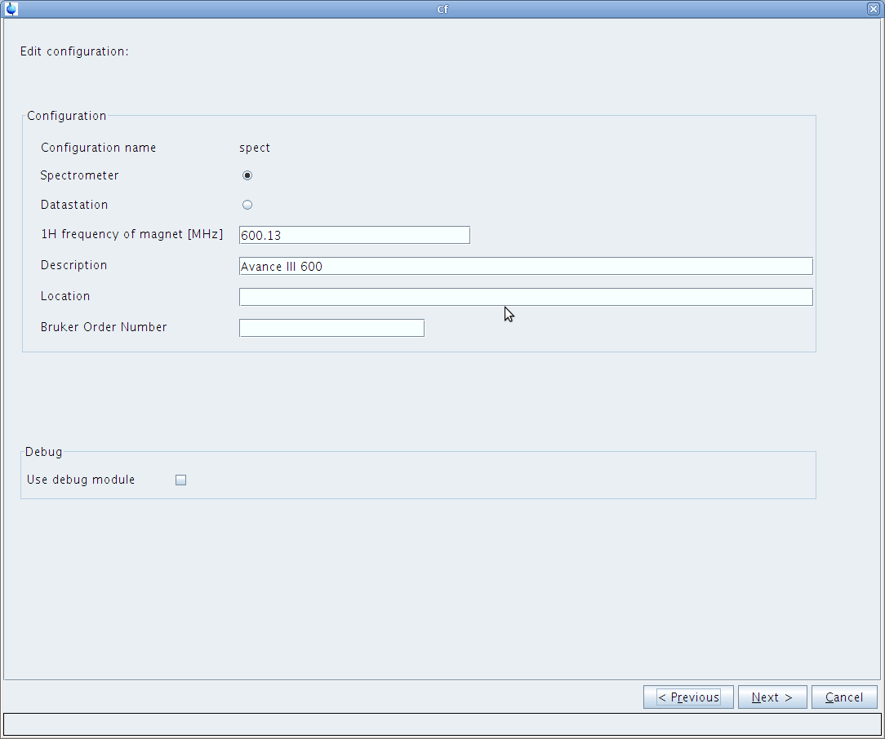Click the Cf window title text

(x=442, y=9)
